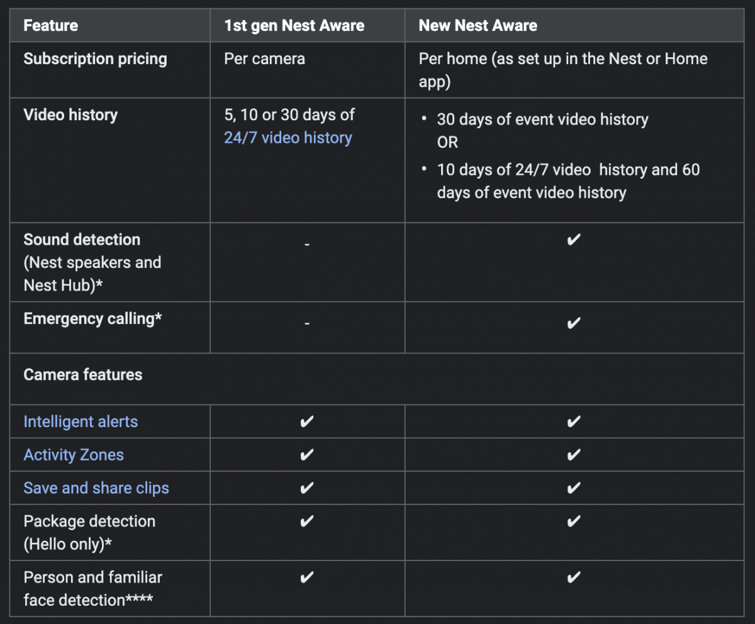Click the Camera features section heading
This screenshot has width=755, height=624.
tap(83, 375)
